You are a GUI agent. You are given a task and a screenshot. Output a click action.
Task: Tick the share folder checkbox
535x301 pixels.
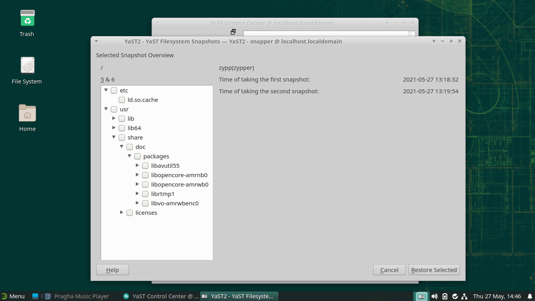[x=122, y=138]
